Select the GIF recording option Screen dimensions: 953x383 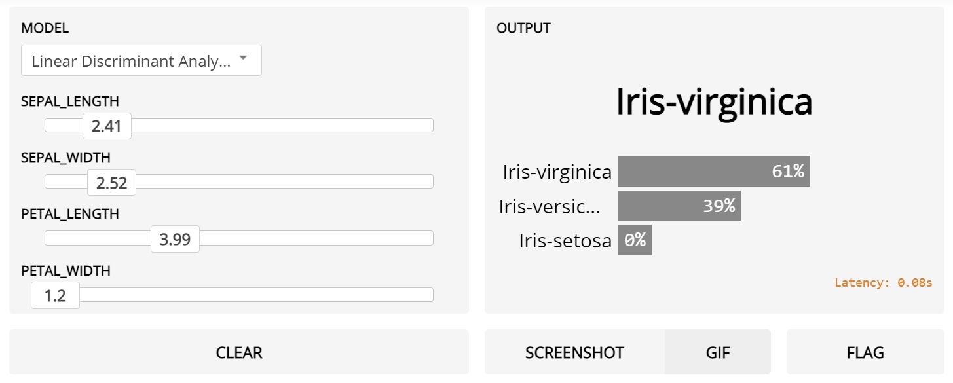coord(717,352)
